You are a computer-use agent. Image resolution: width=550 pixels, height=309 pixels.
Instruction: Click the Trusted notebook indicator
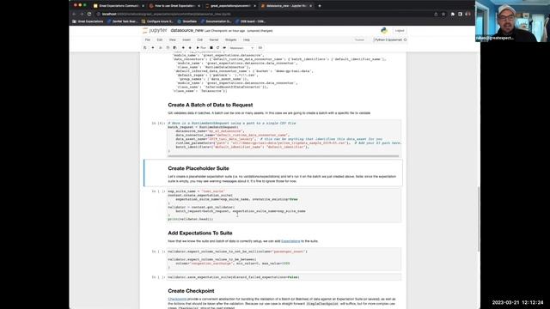[359, 40]
